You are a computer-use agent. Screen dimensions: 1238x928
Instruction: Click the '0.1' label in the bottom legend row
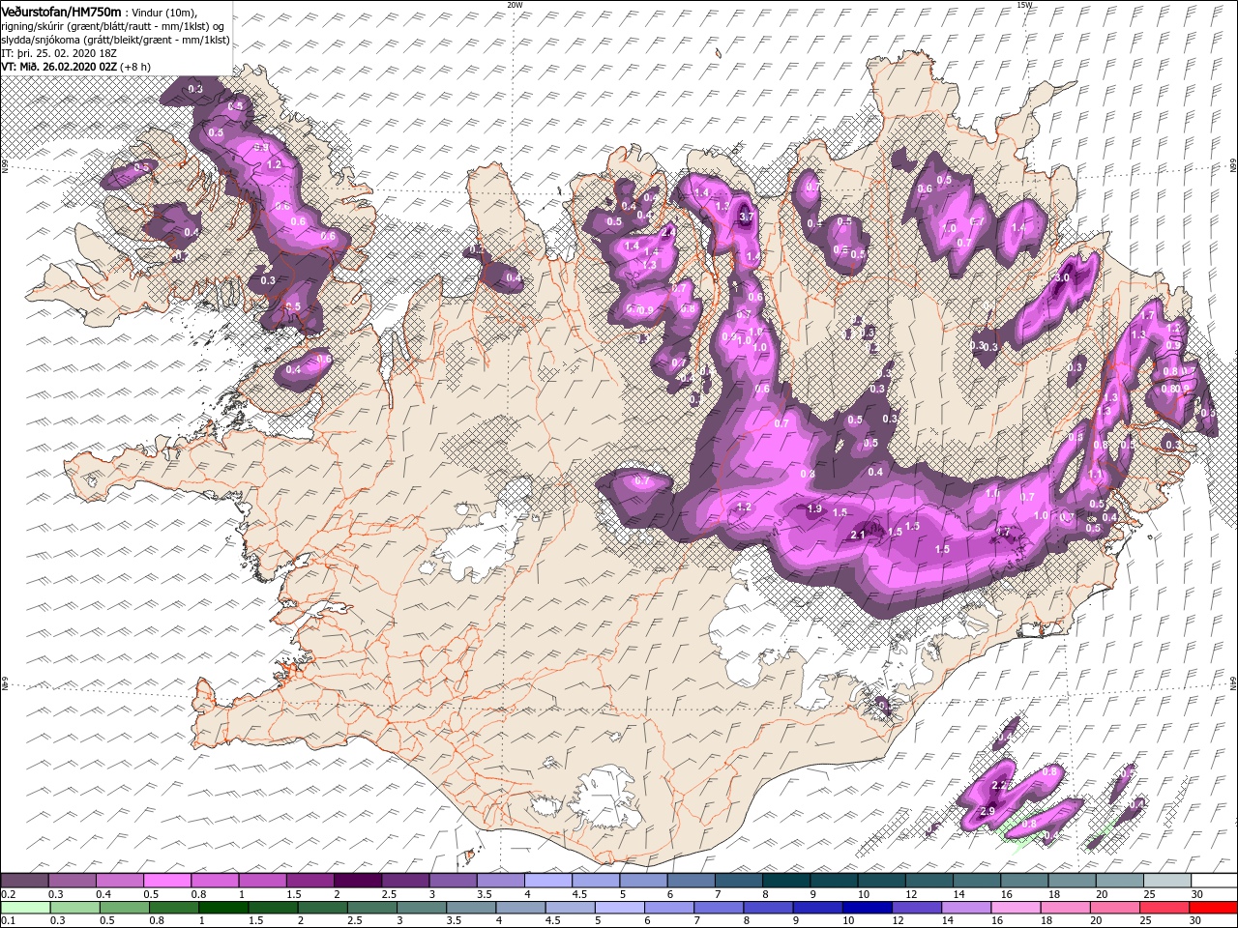coord(8,921)
